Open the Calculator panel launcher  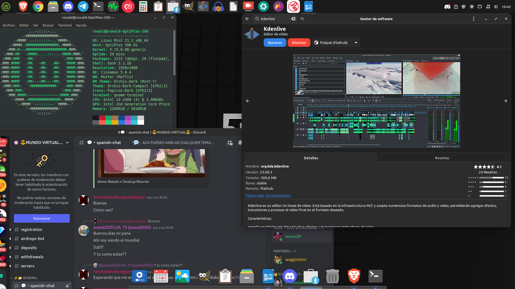(x=143, y=6)
